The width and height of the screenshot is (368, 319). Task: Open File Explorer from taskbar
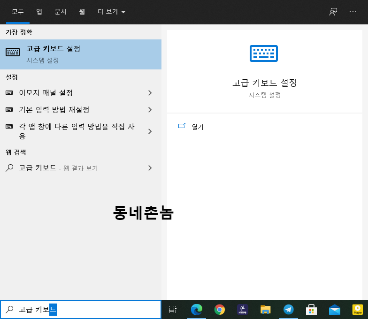pyautogui.click(x=266, y=310)
